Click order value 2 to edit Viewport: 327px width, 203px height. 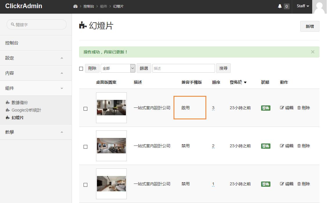213,146
